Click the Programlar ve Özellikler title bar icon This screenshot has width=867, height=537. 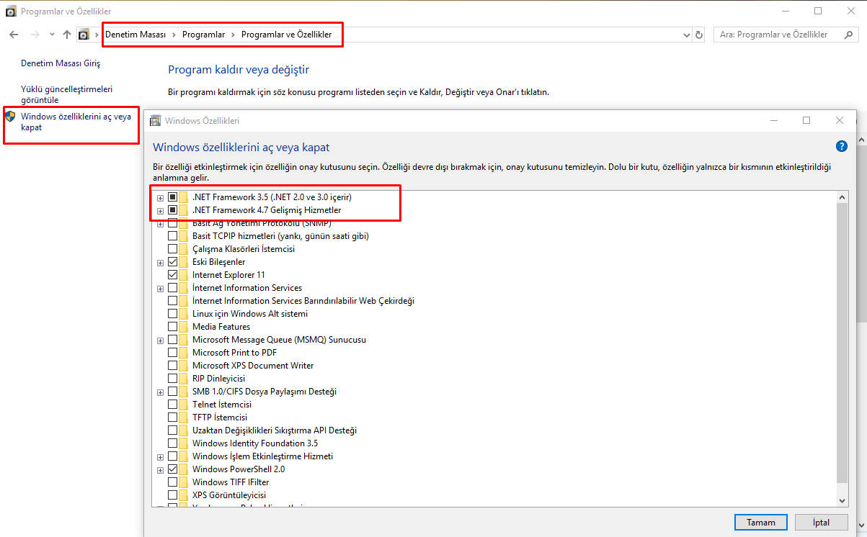[x=11, y=12]
